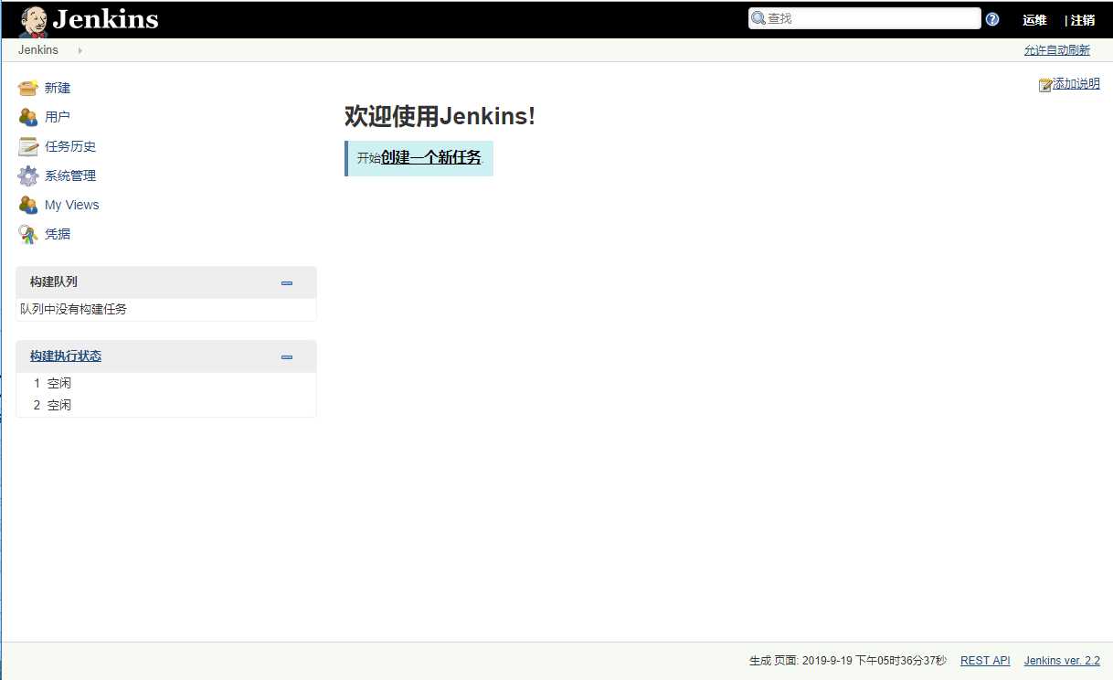The image size is (1113, 680).
Task: Select executor row 2 空闲
Action: coord(166,406)
